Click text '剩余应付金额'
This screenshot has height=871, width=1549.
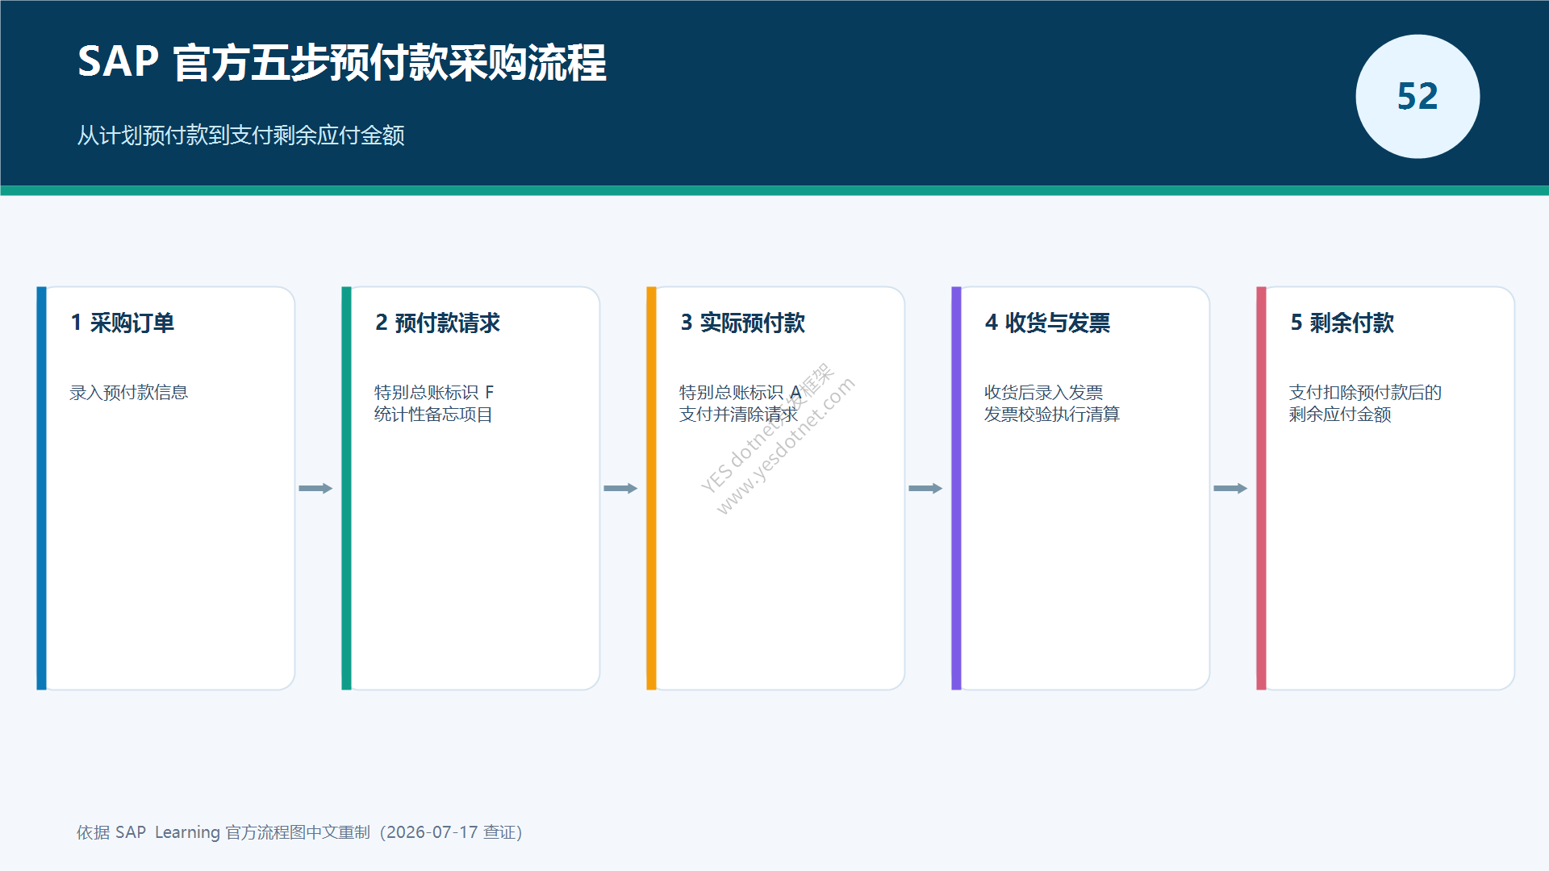(1340, 415)
